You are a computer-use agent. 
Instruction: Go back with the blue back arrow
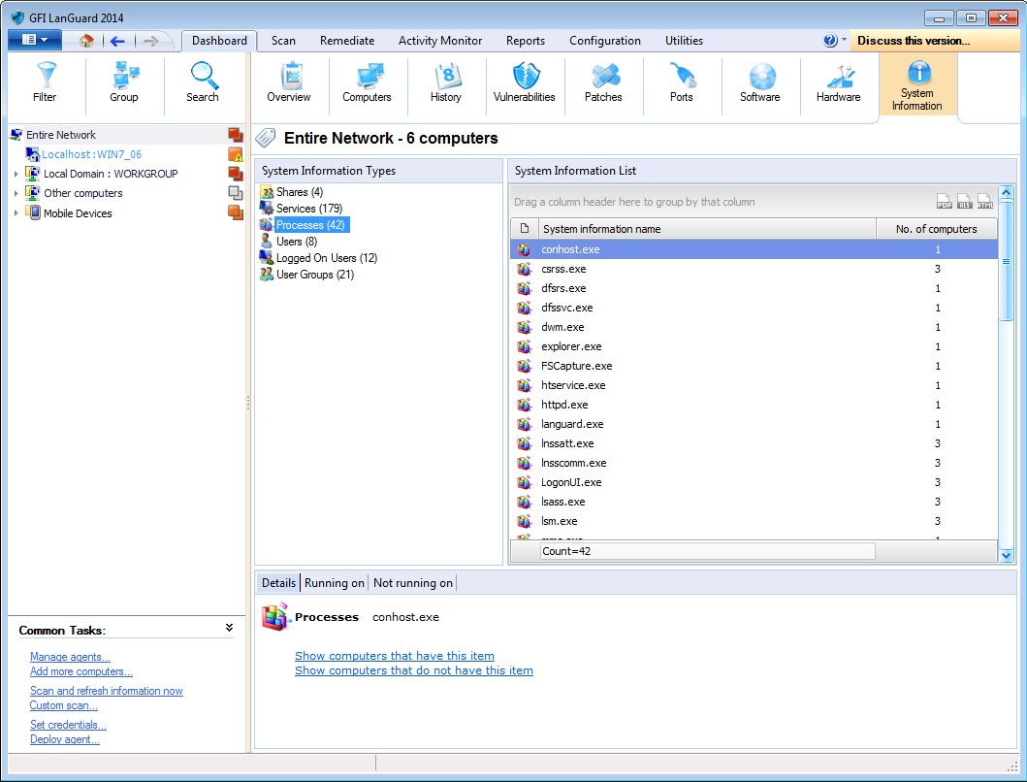point(117,42)
